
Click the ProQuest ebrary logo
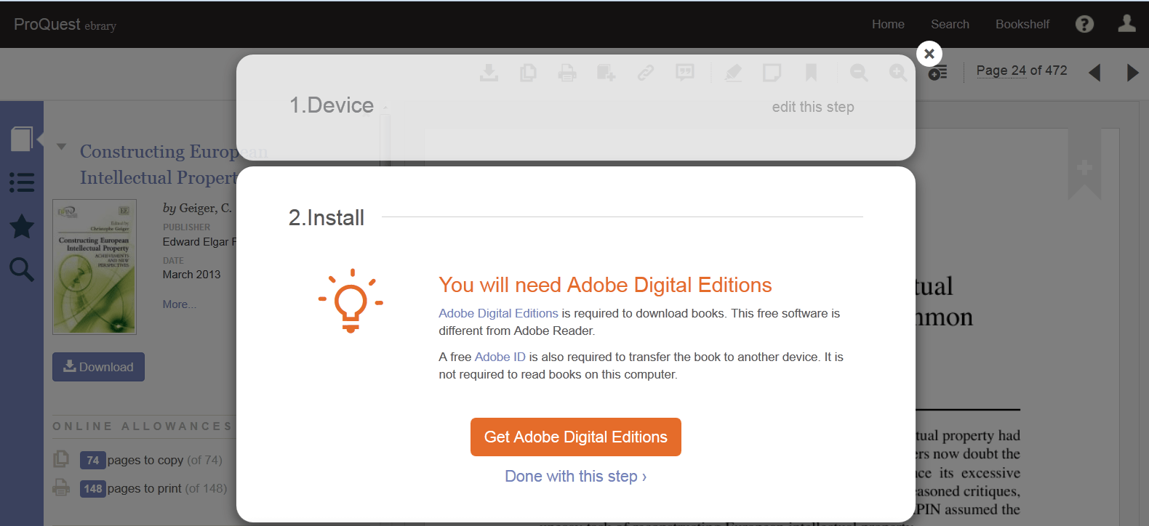[65, 25]
